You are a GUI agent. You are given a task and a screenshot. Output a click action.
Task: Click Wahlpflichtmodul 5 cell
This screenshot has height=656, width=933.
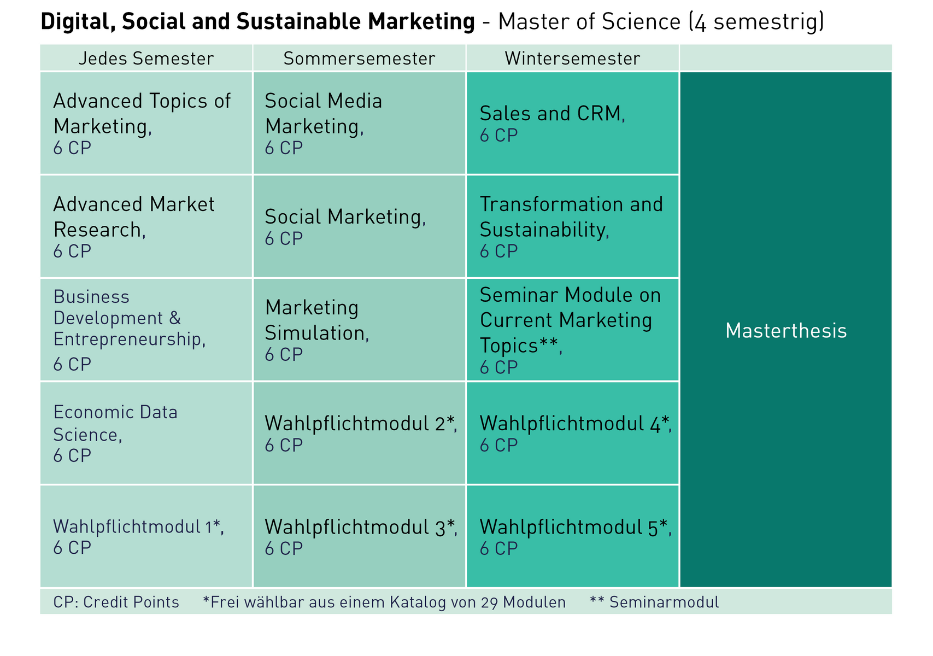tap(572, 536)
